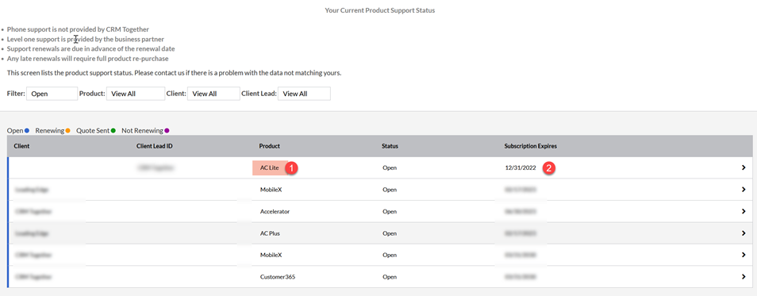Select the Customer365 product cell
The image size is (757, 296).
[277, 277]
